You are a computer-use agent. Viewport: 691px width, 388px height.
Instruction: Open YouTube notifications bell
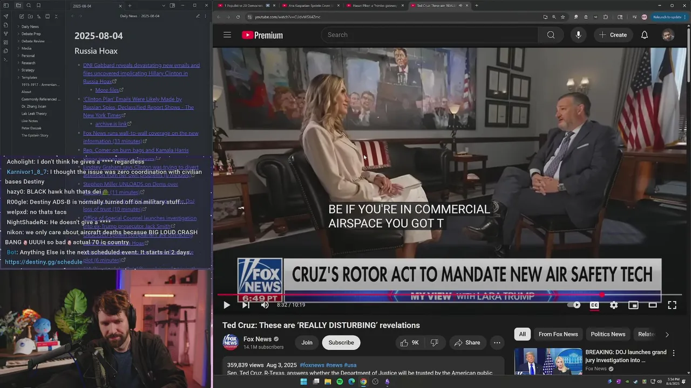tap(644, 35)
